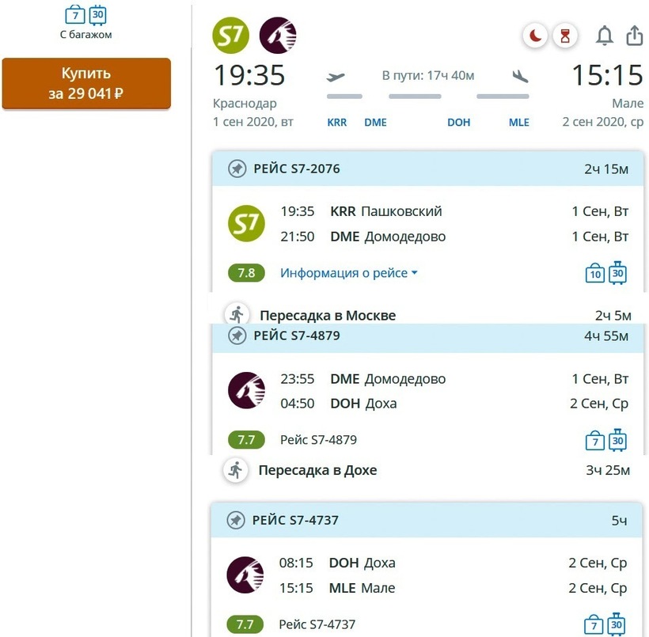
Task: Select the DME airport code in route
Action: (375, 123)
